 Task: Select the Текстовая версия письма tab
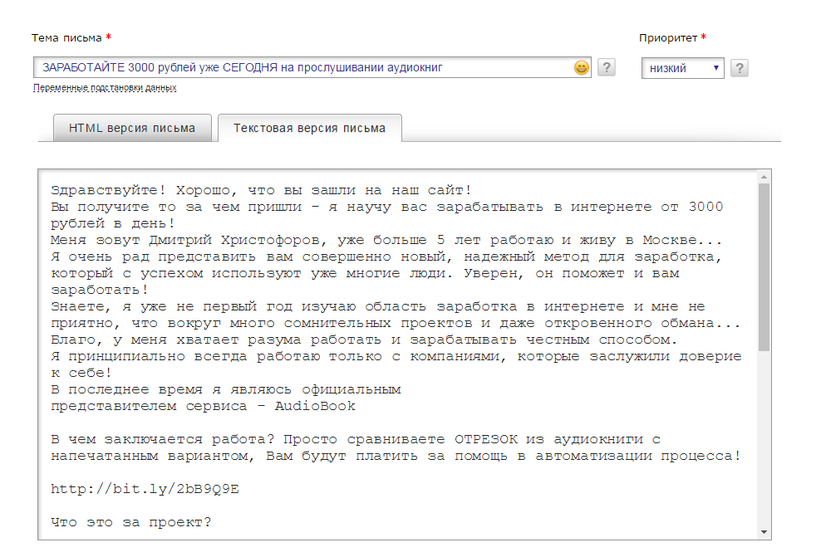(x=309, y=128)
